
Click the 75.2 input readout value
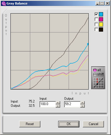(x=32, y=101)
